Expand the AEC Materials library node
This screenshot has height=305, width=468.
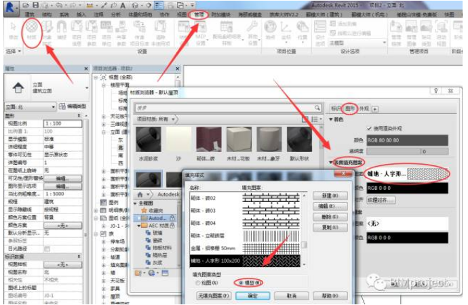coord(139,226)
